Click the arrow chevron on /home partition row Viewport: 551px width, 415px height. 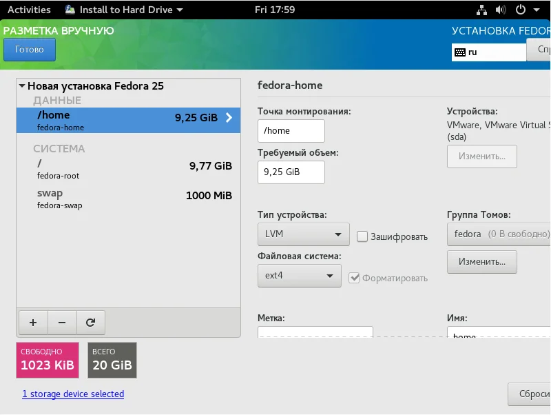coord(229,118)
